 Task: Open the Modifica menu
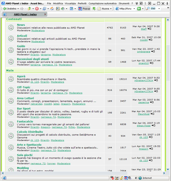tap(58, 3)
